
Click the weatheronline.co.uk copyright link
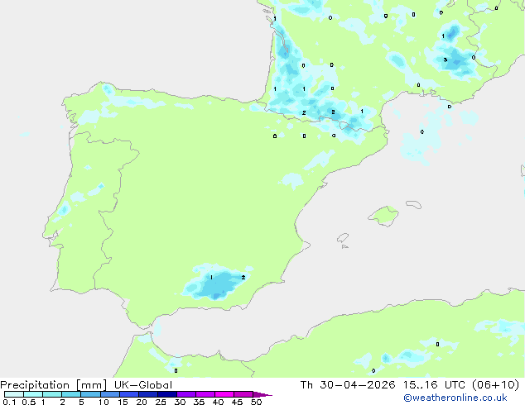tap(455, 398)
